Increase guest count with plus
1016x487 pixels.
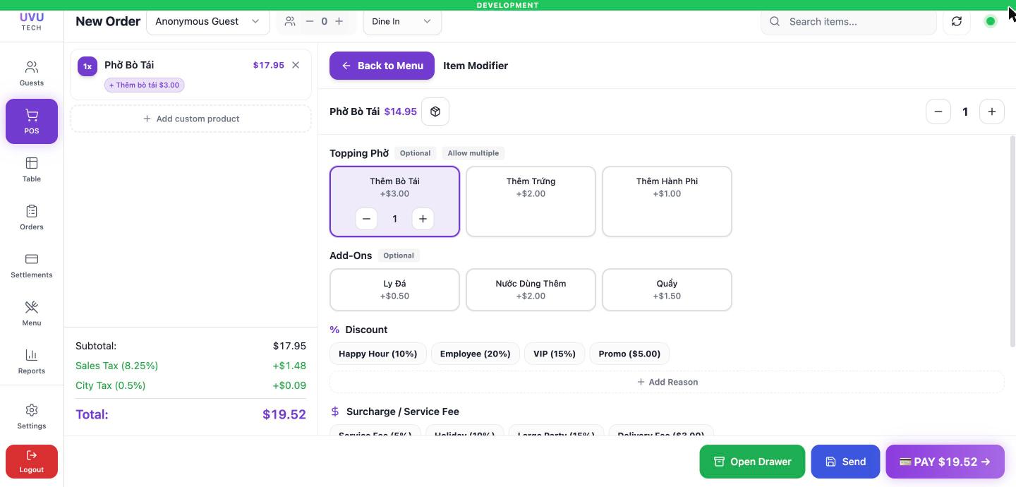[339, 21]
